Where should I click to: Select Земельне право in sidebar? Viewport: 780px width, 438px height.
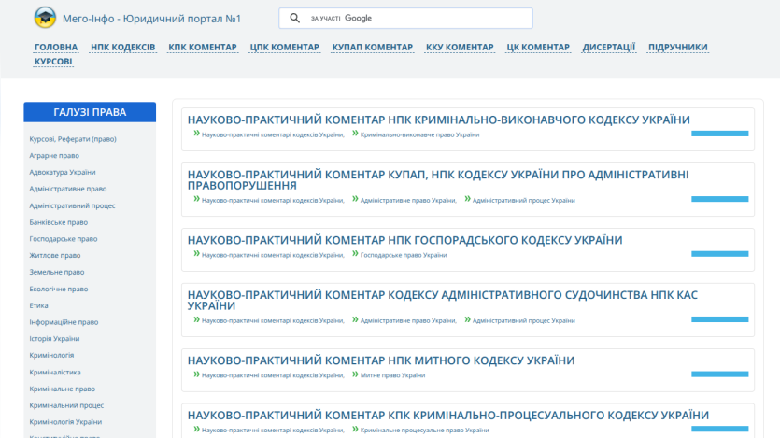[57, 272]
